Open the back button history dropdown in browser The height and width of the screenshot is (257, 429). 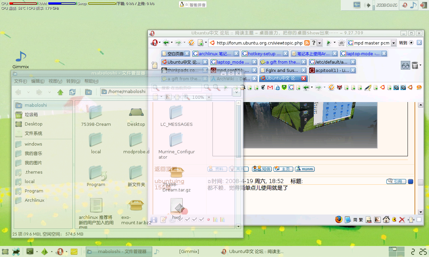(172, 43)
